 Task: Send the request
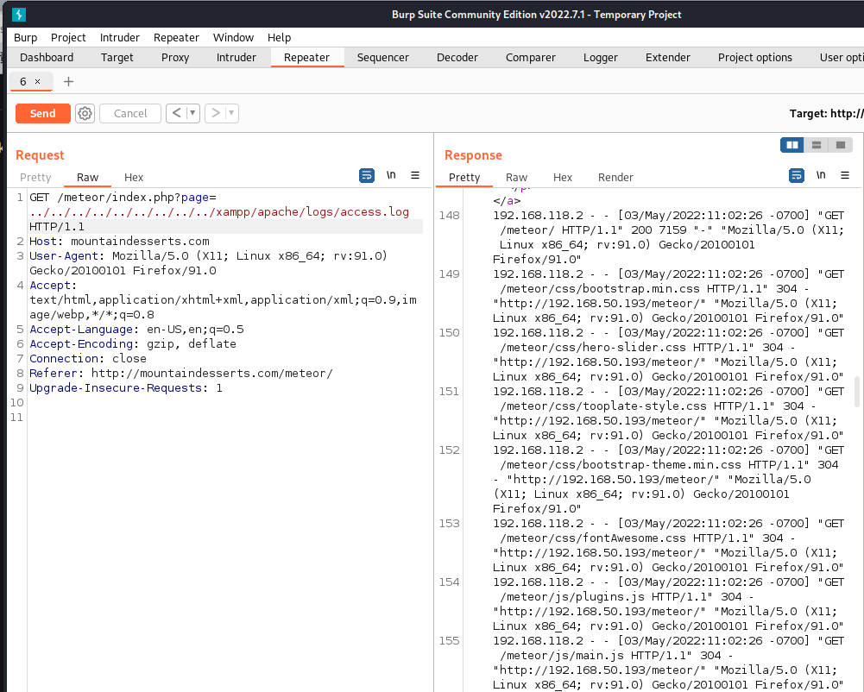[43, 114]
